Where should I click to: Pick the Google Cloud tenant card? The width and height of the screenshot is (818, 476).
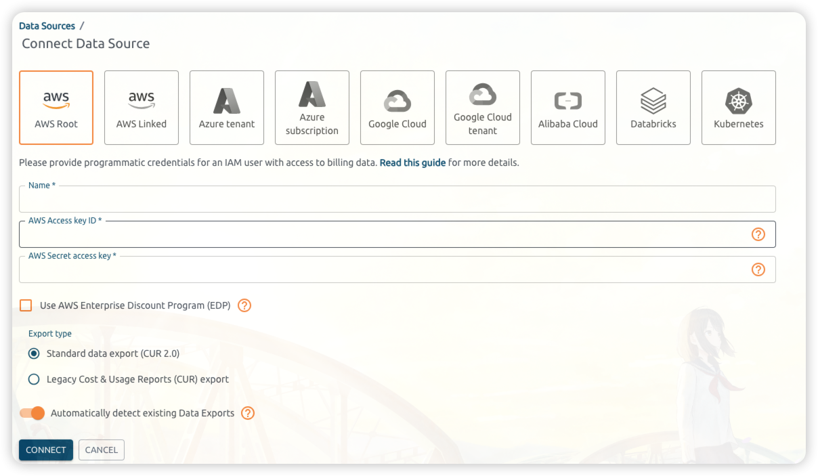(483, 108)
